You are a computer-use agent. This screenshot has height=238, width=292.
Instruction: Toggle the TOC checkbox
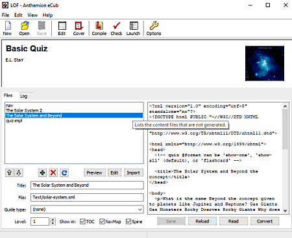click(x=82, y=222)
